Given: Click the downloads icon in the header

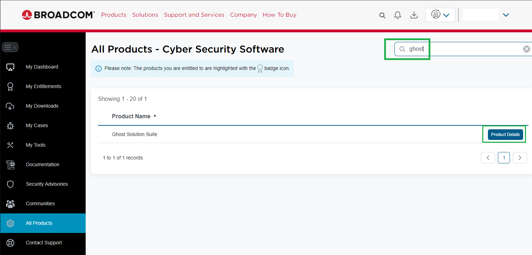Looking at the screenshot, I should (414, 15).
